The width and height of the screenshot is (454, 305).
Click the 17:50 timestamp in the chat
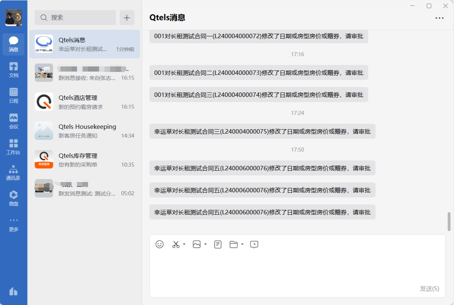pos(297,150)
